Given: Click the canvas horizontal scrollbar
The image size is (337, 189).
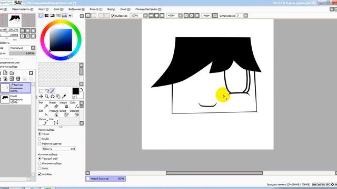Looking at the screenshot, I should 214,173.
